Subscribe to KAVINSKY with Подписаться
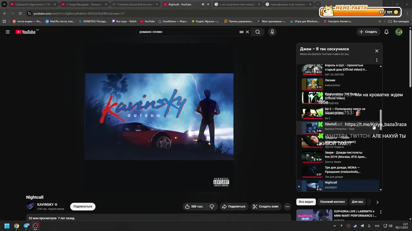Screen dimensions: 412x231 tap(83, 207)
